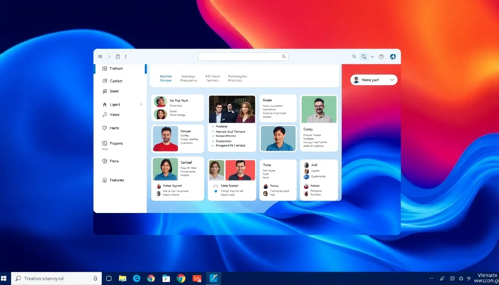Open the Canlail card photo of the woman
This screenshot has height=285, width=499.
pyautogui.click(x=165, y=169)
